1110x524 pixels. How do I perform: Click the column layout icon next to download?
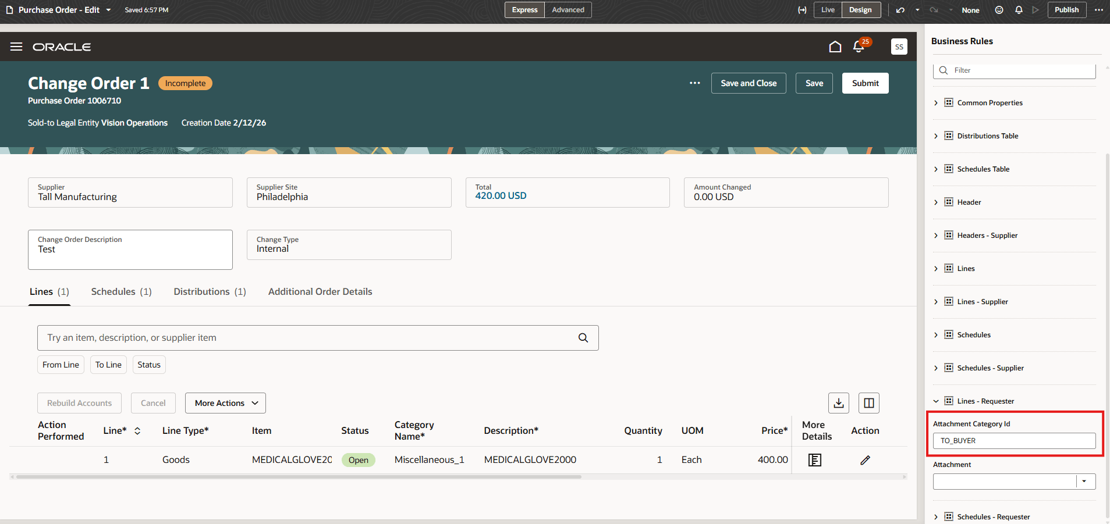pyautogui.click(x=868, y=402)
